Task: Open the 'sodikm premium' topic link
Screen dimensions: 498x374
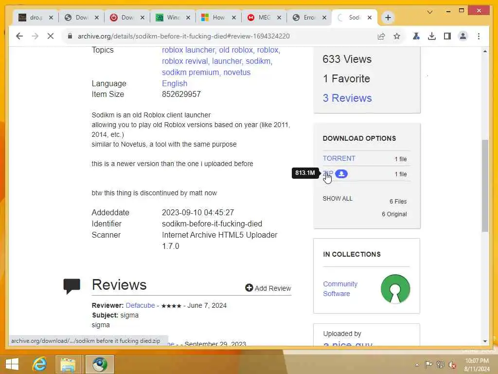Action: pos(190,72)
